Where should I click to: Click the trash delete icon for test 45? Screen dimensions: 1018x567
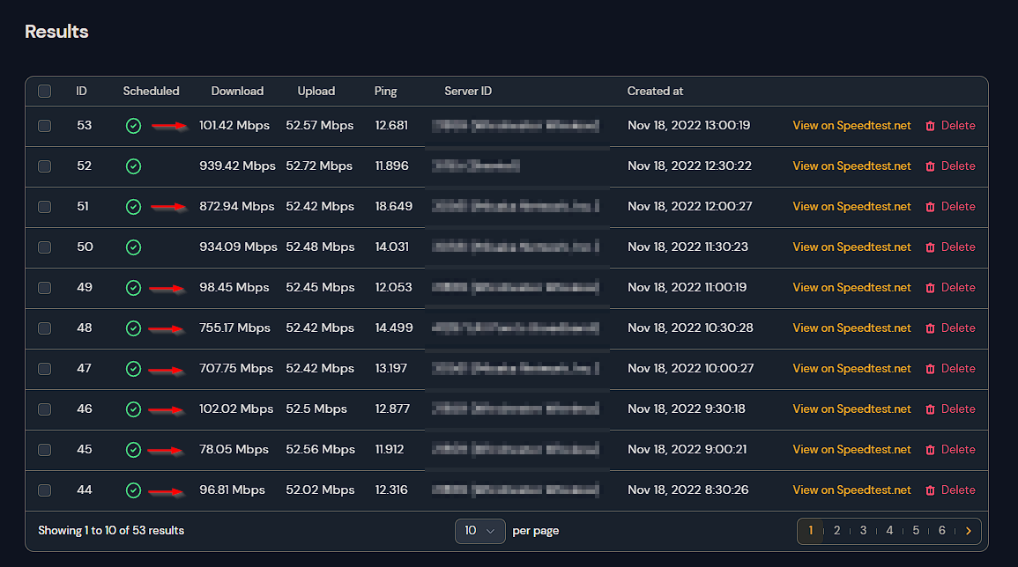pos(930,449)
